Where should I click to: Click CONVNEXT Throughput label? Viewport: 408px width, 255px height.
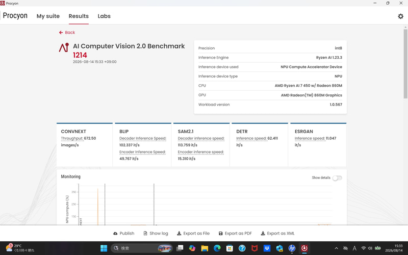(72, 138)
